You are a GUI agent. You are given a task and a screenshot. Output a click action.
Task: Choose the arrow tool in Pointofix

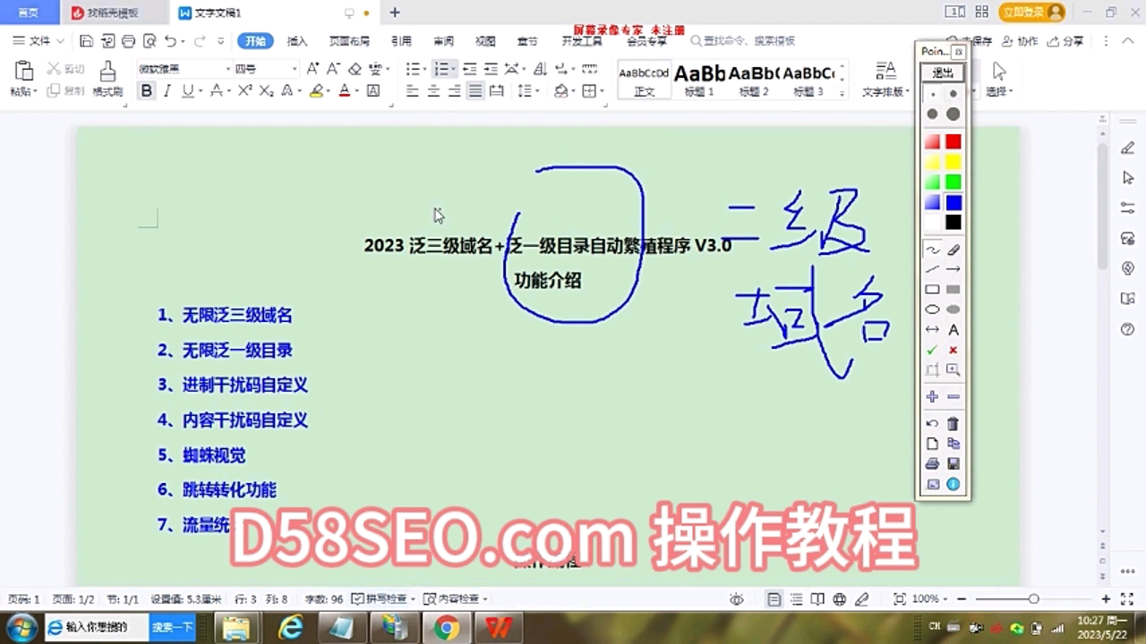pyautogui.click(x=954, y=269)
